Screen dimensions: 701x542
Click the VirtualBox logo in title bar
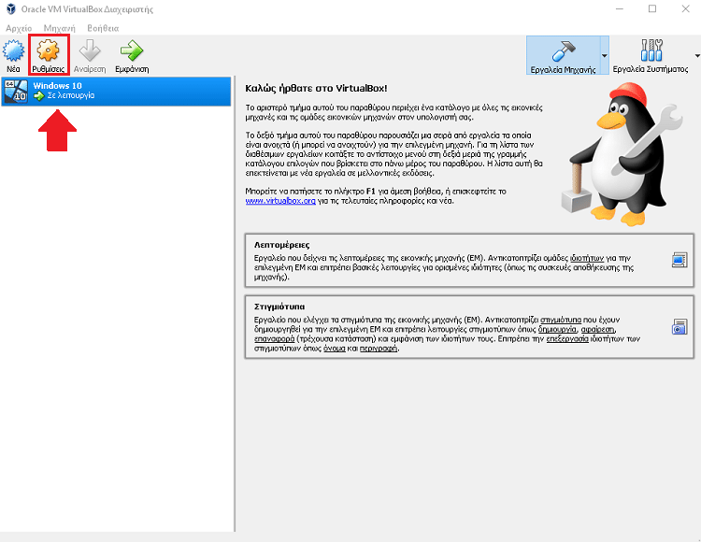click(x=10, y=9)
